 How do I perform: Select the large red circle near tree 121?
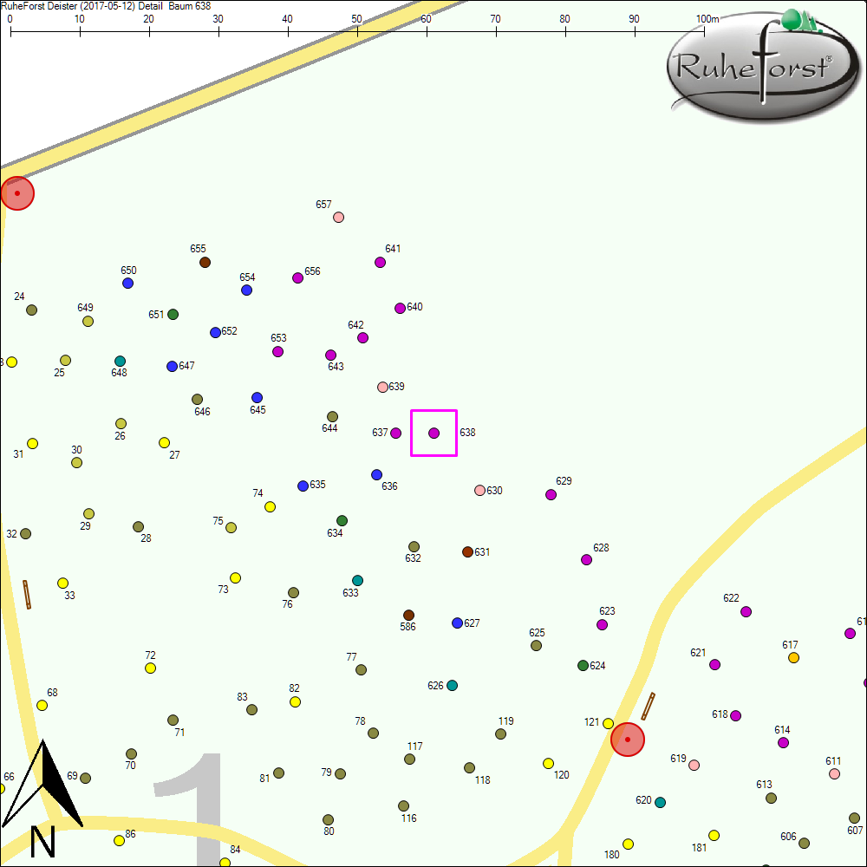627,740
